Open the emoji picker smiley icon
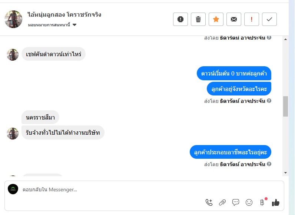Viewport: 295px width, 215px height. pos(249,202)
